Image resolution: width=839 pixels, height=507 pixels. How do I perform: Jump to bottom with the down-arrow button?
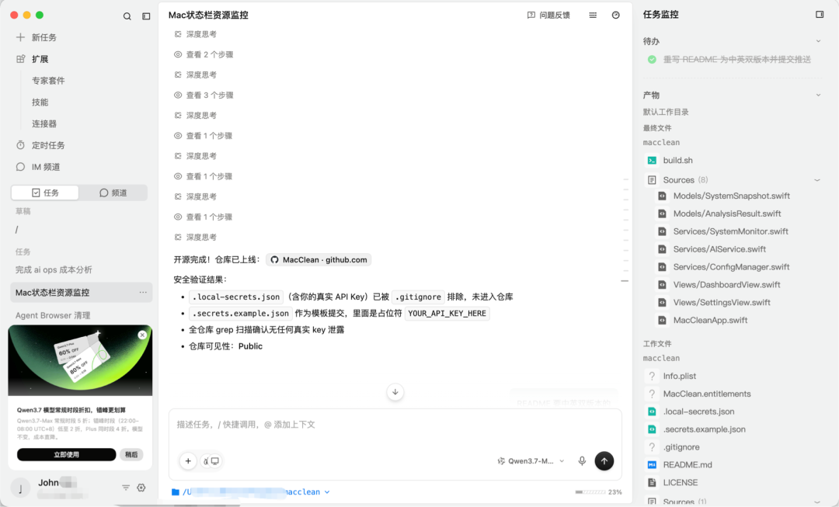395,392
